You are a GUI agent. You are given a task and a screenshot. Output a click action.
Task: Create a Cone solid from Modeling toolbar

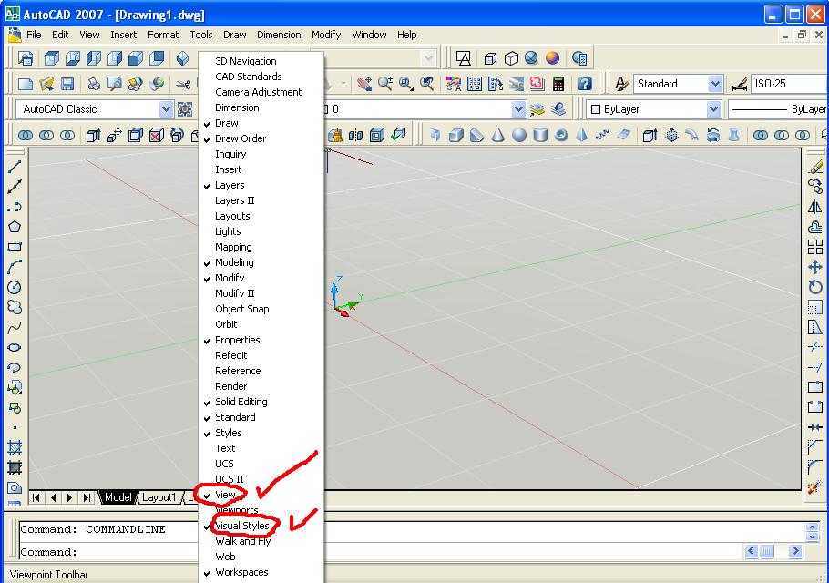498,135
